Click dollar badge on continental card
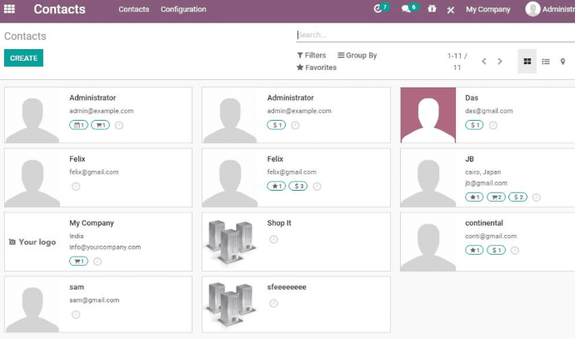Viewport: 575px width, 339px height. click(x=496, y=251)
